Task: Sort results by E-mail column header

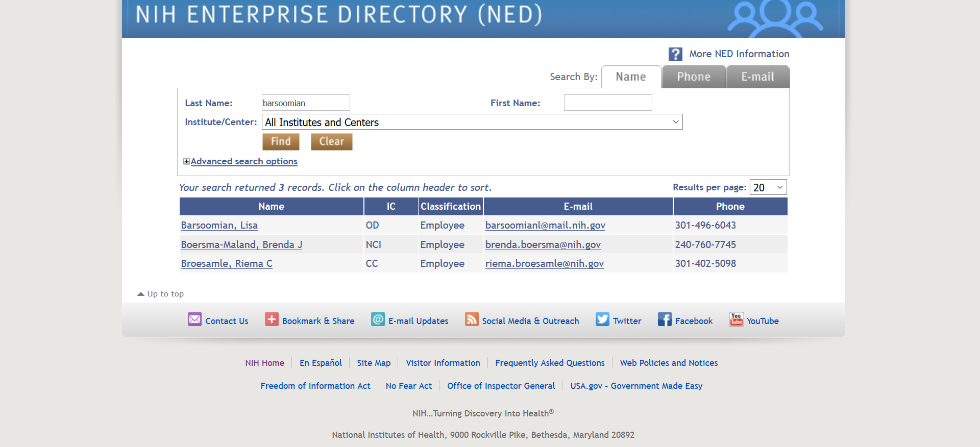Action: pyautogui.click(x=578, y=206)
